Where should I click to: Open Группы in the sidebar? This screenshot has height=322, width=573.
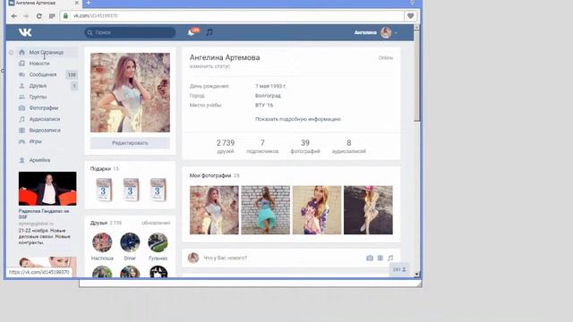point(38,97)
